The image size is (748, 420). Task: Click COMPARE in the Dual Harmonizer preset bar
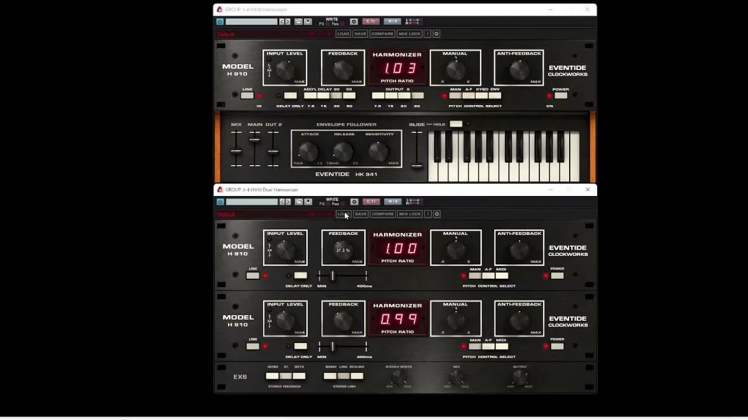point(383,214)
